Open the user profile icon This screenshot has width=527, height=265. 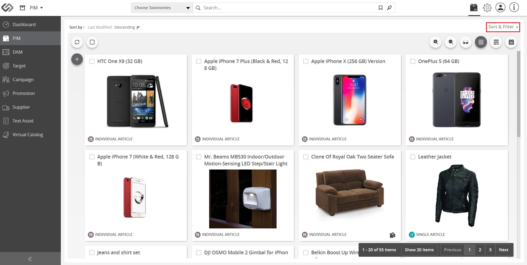pos(500,7)
